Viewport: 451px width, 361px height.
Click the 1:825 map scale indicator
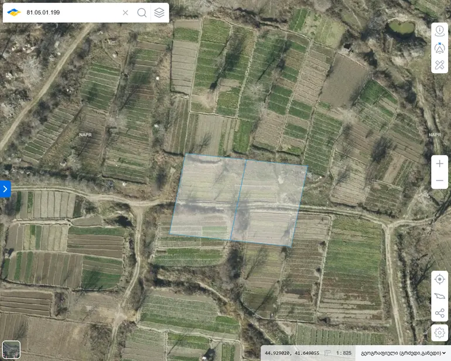point(344,353)
